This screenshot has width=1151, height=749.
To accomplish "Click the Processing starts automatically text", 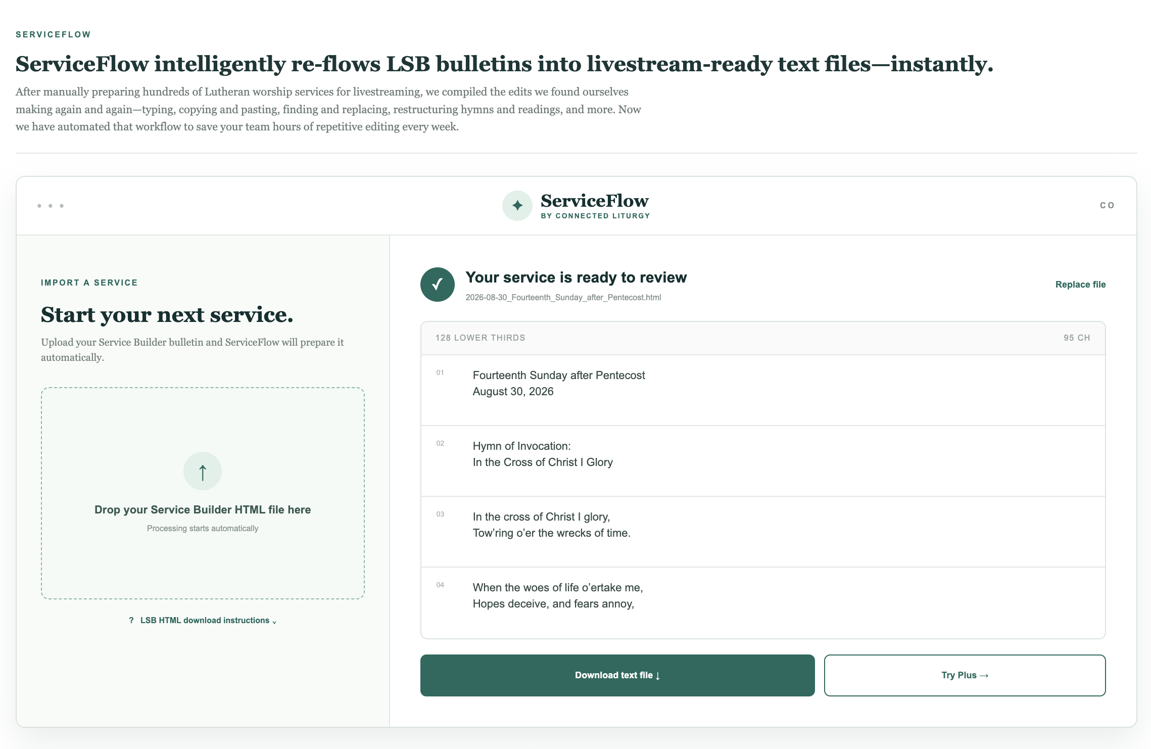I will point(203,528).
